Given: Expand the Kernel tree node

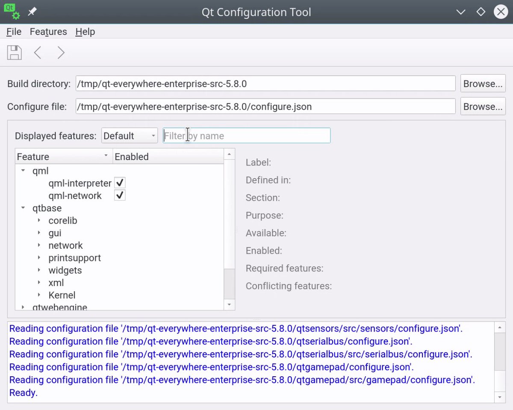Looking at the screenshot, I should [x=39, y=295].
